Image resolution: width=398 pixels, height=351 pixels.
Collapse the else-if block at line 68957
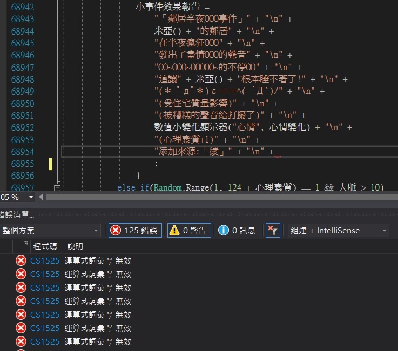[57, 188]
